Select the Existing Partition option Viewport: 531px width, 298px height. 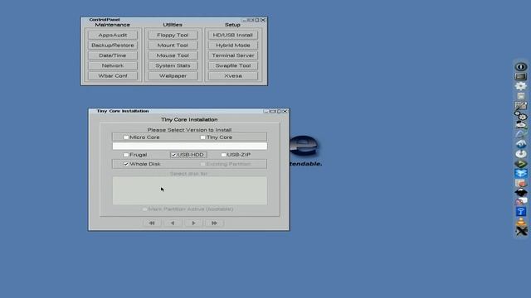pos(202,164)
